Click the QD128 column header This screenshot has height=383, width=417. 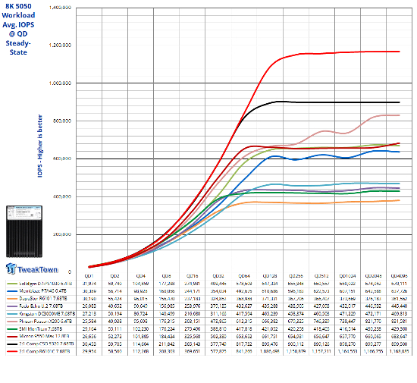click(270, 276)
